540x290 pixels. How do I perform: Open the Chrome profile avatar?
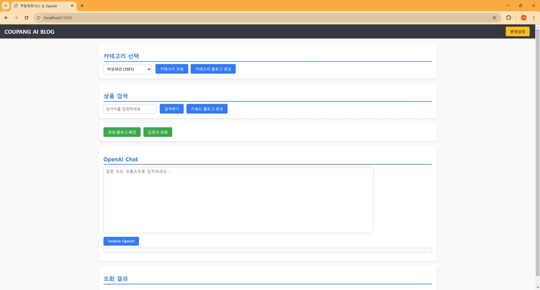[x=523, y=18]
